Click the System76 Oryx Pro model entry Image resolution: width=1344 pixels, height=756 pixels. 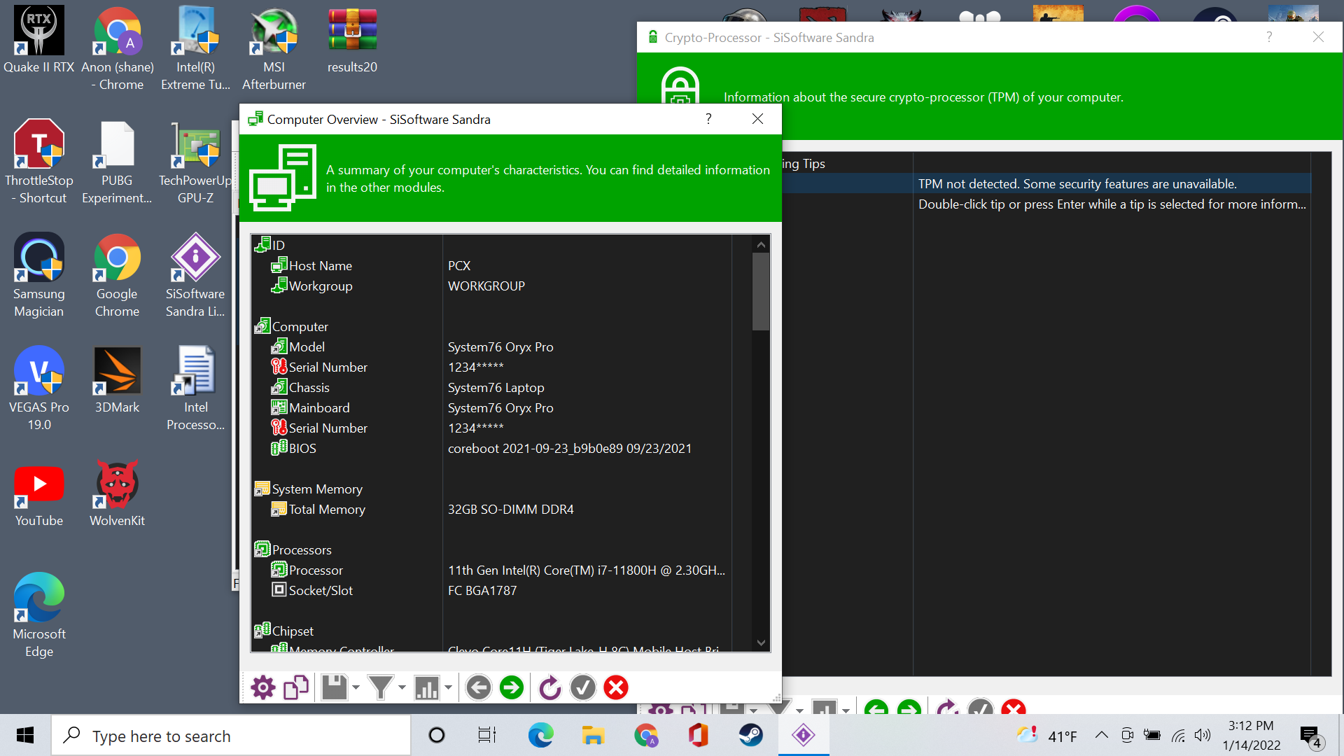[500, 346]
